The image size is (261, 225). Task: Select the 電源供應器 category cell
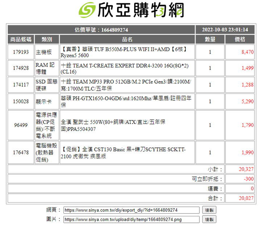click(x=47, y=125)
